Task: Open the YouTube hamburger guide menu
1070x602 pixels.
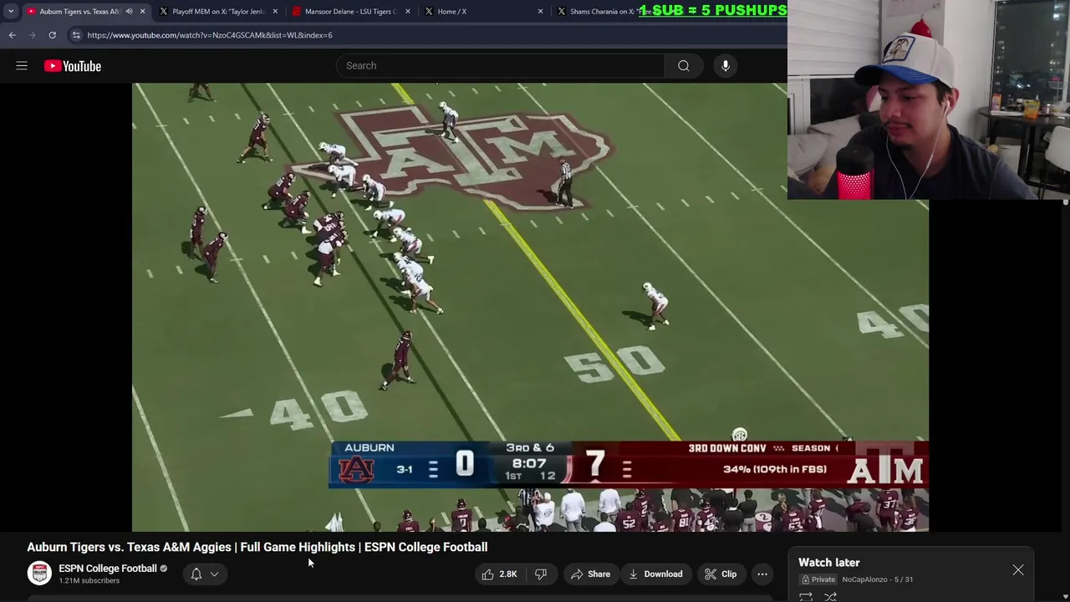Action: point(22,66)
